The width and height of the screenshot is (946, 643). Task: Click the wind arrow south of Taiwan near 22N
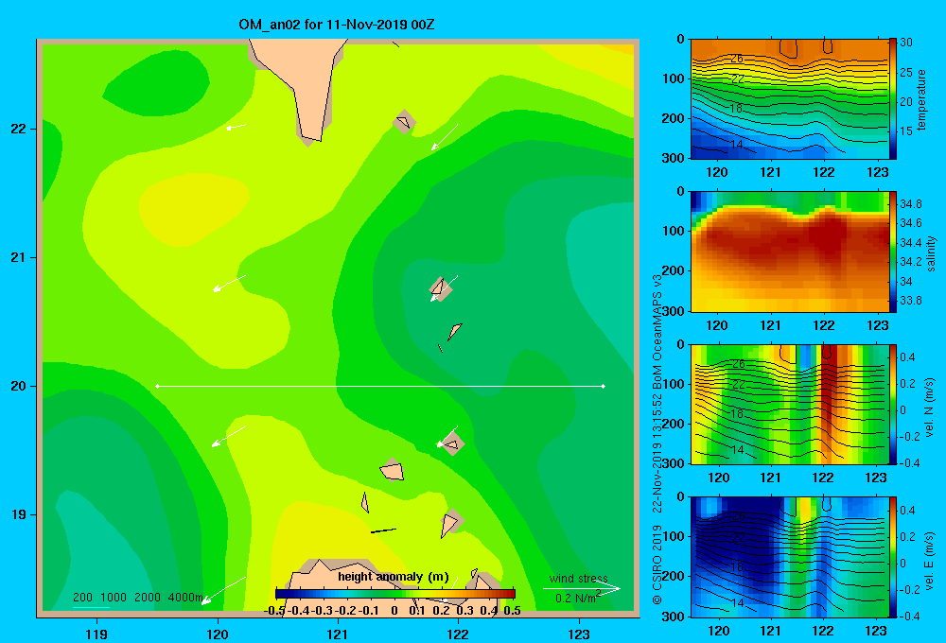click(236, 127)
